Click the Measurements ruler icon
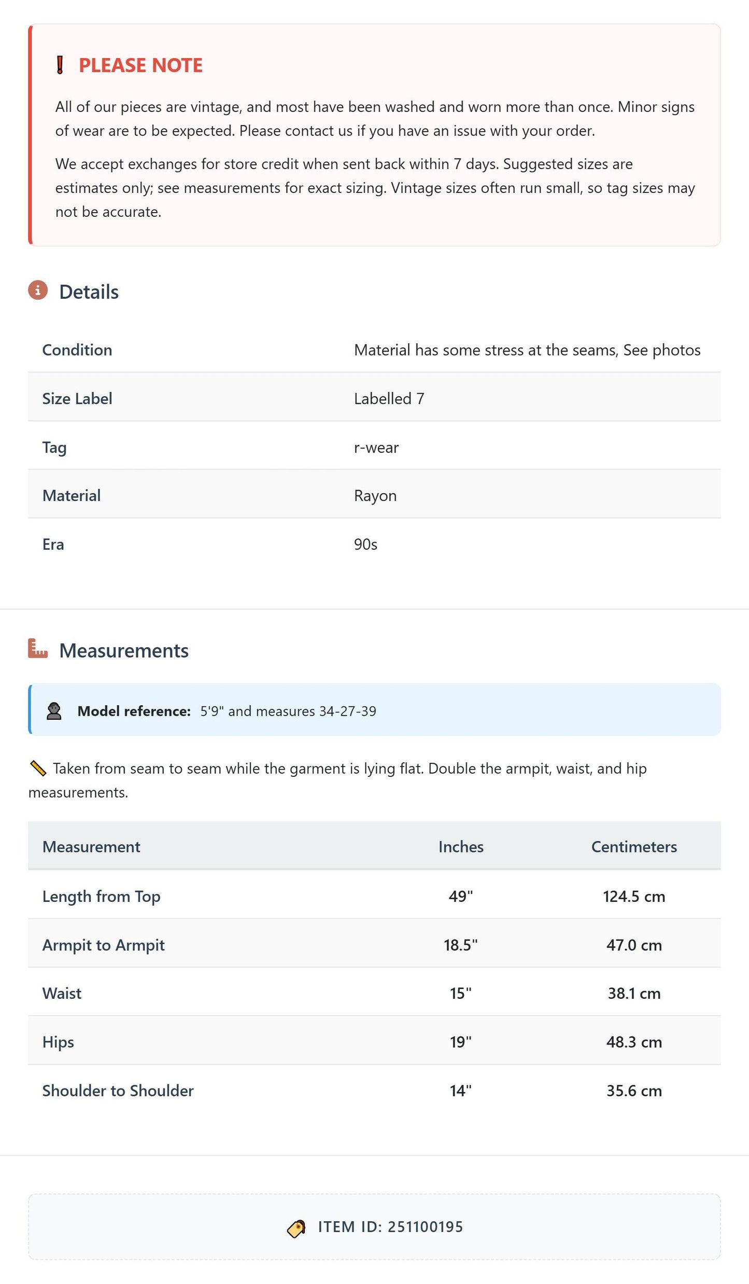 click(x=38, y=648)
